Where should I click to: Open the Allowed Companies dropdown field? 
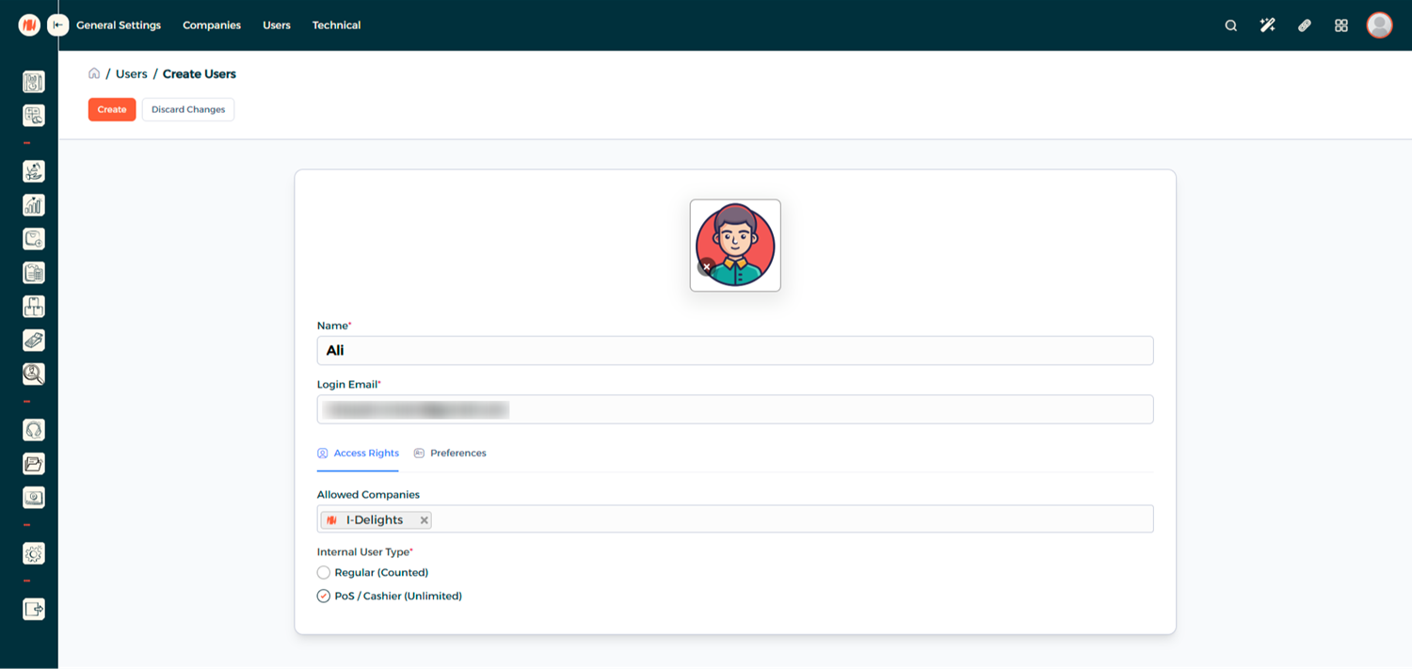tap(791, 519)
